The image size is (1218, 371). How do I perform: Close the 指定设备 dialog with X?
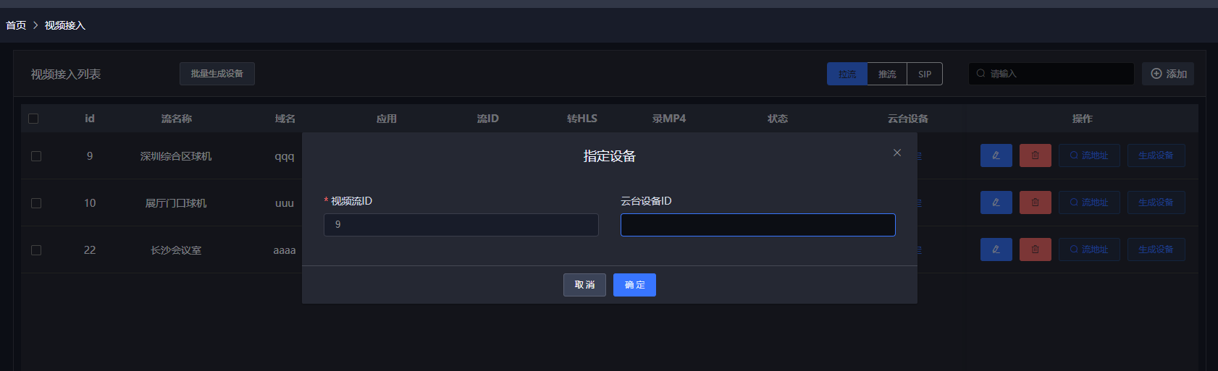(897, 153)
